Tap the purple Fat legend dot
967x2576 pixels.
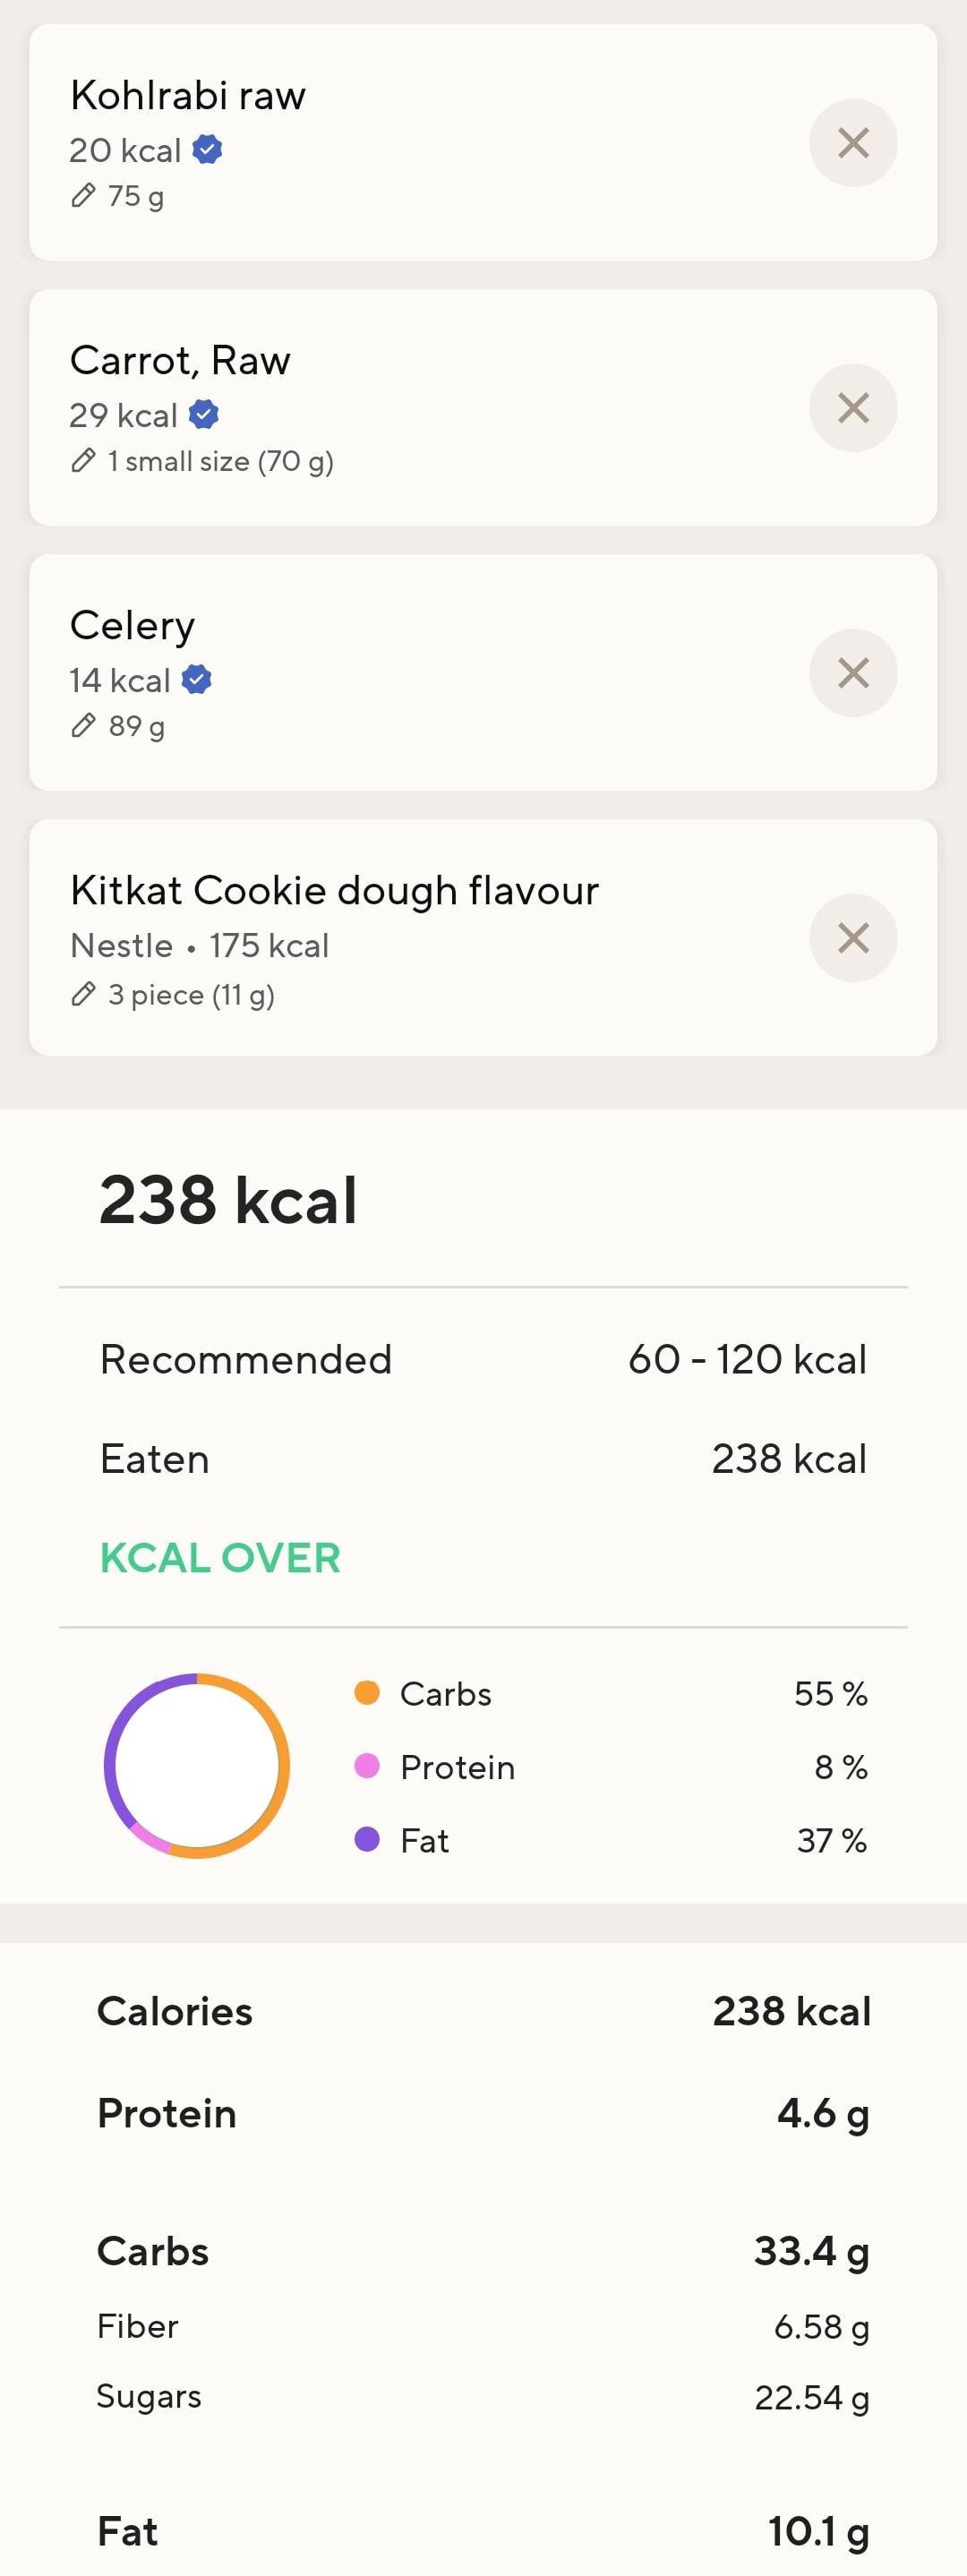pyautogui.click(x=367, y=1840)
